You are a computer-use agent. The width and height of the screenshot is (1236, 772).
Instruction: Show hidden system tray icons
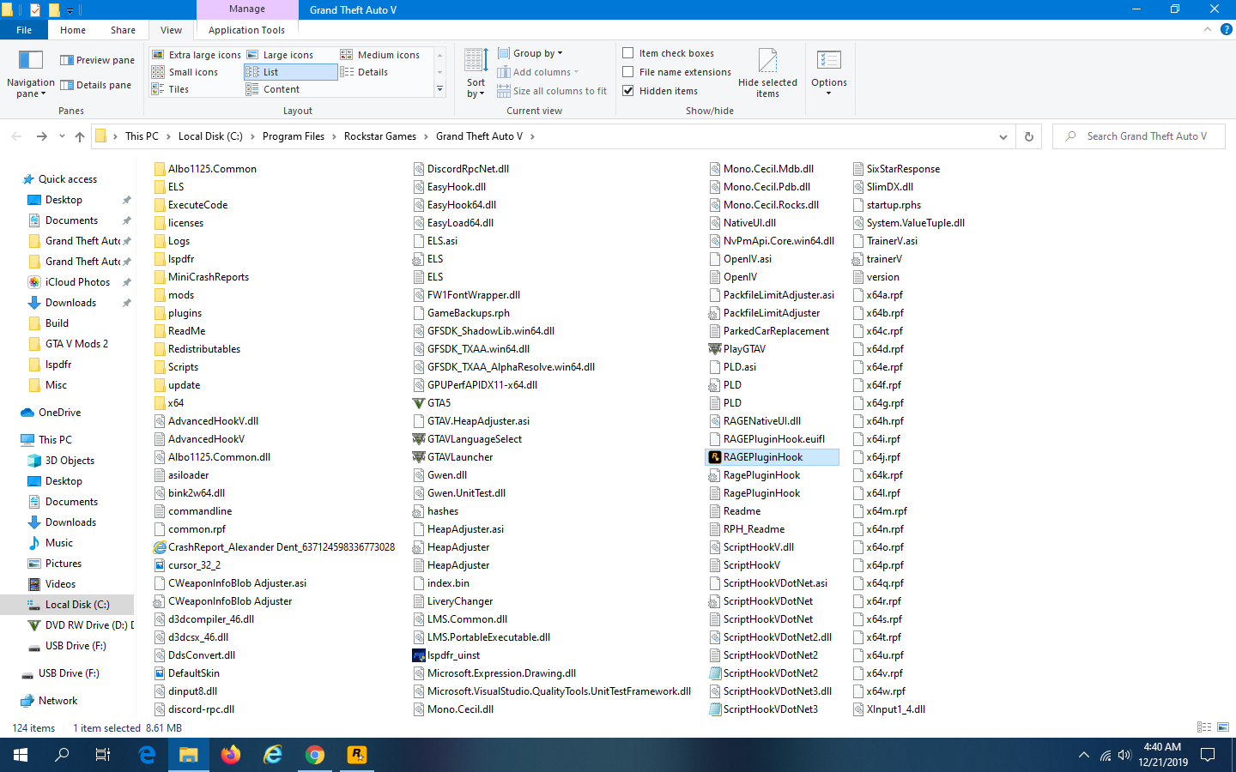(1083, 755)
